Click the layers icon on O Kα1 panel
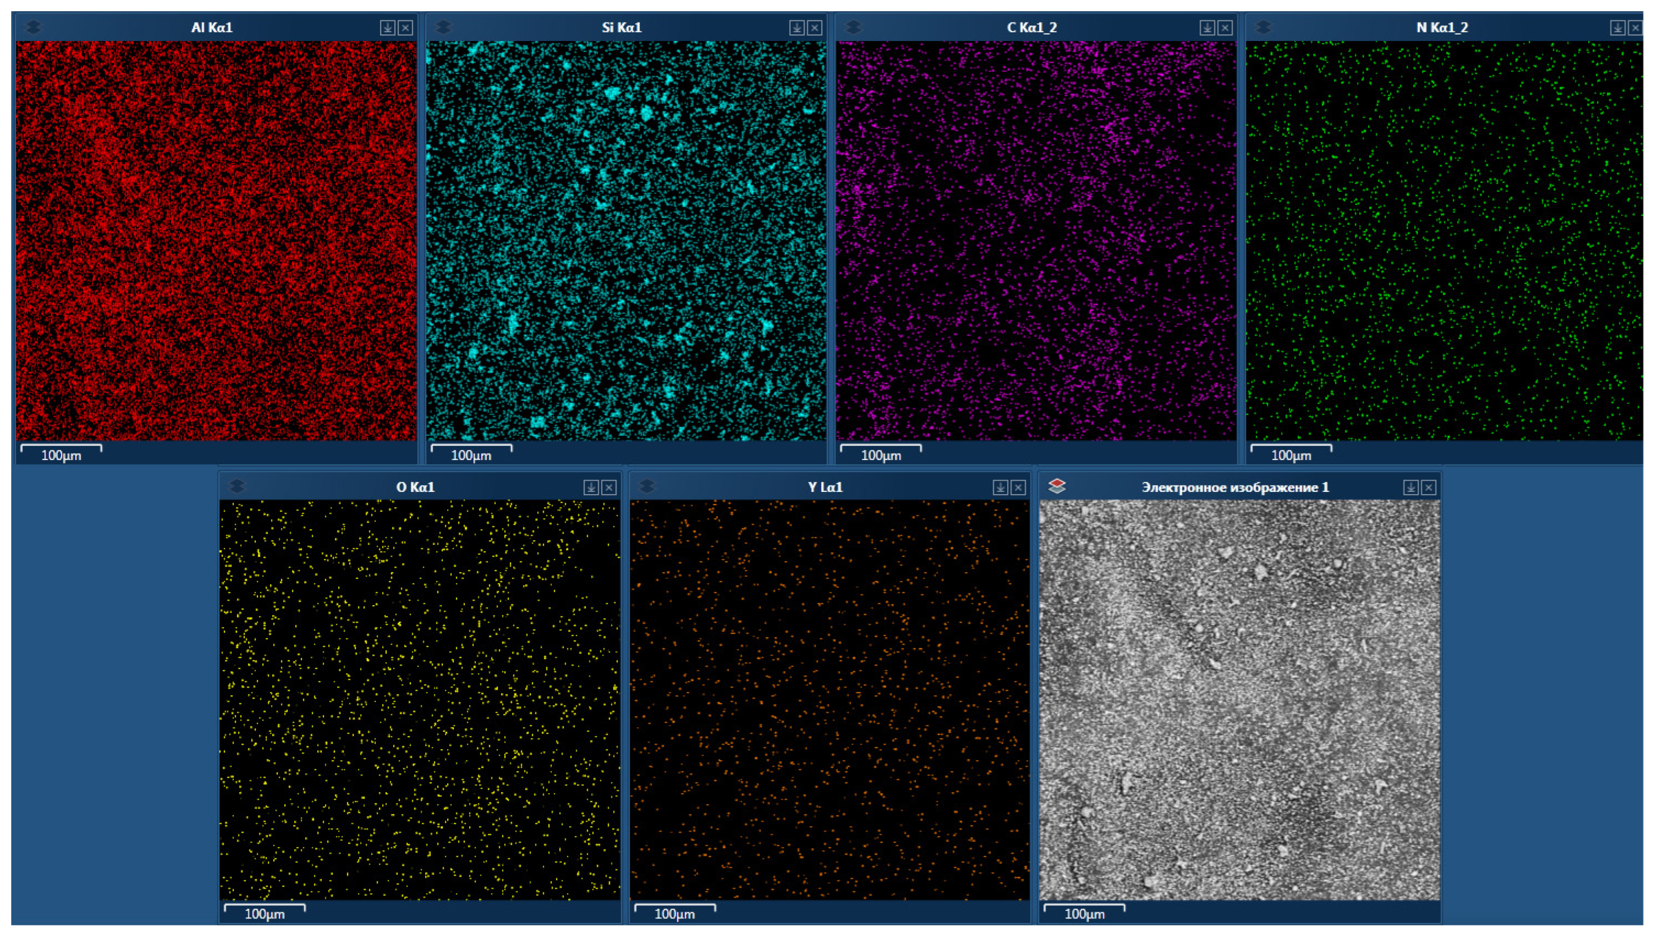The width and height of the screenshot is (1653, 939). pyautogui.click(x=237, y=487)
